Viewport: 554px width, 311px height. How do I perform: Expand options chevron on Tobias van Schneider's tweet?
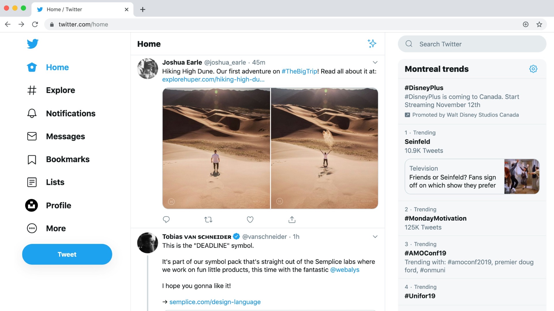coord(375,237)
